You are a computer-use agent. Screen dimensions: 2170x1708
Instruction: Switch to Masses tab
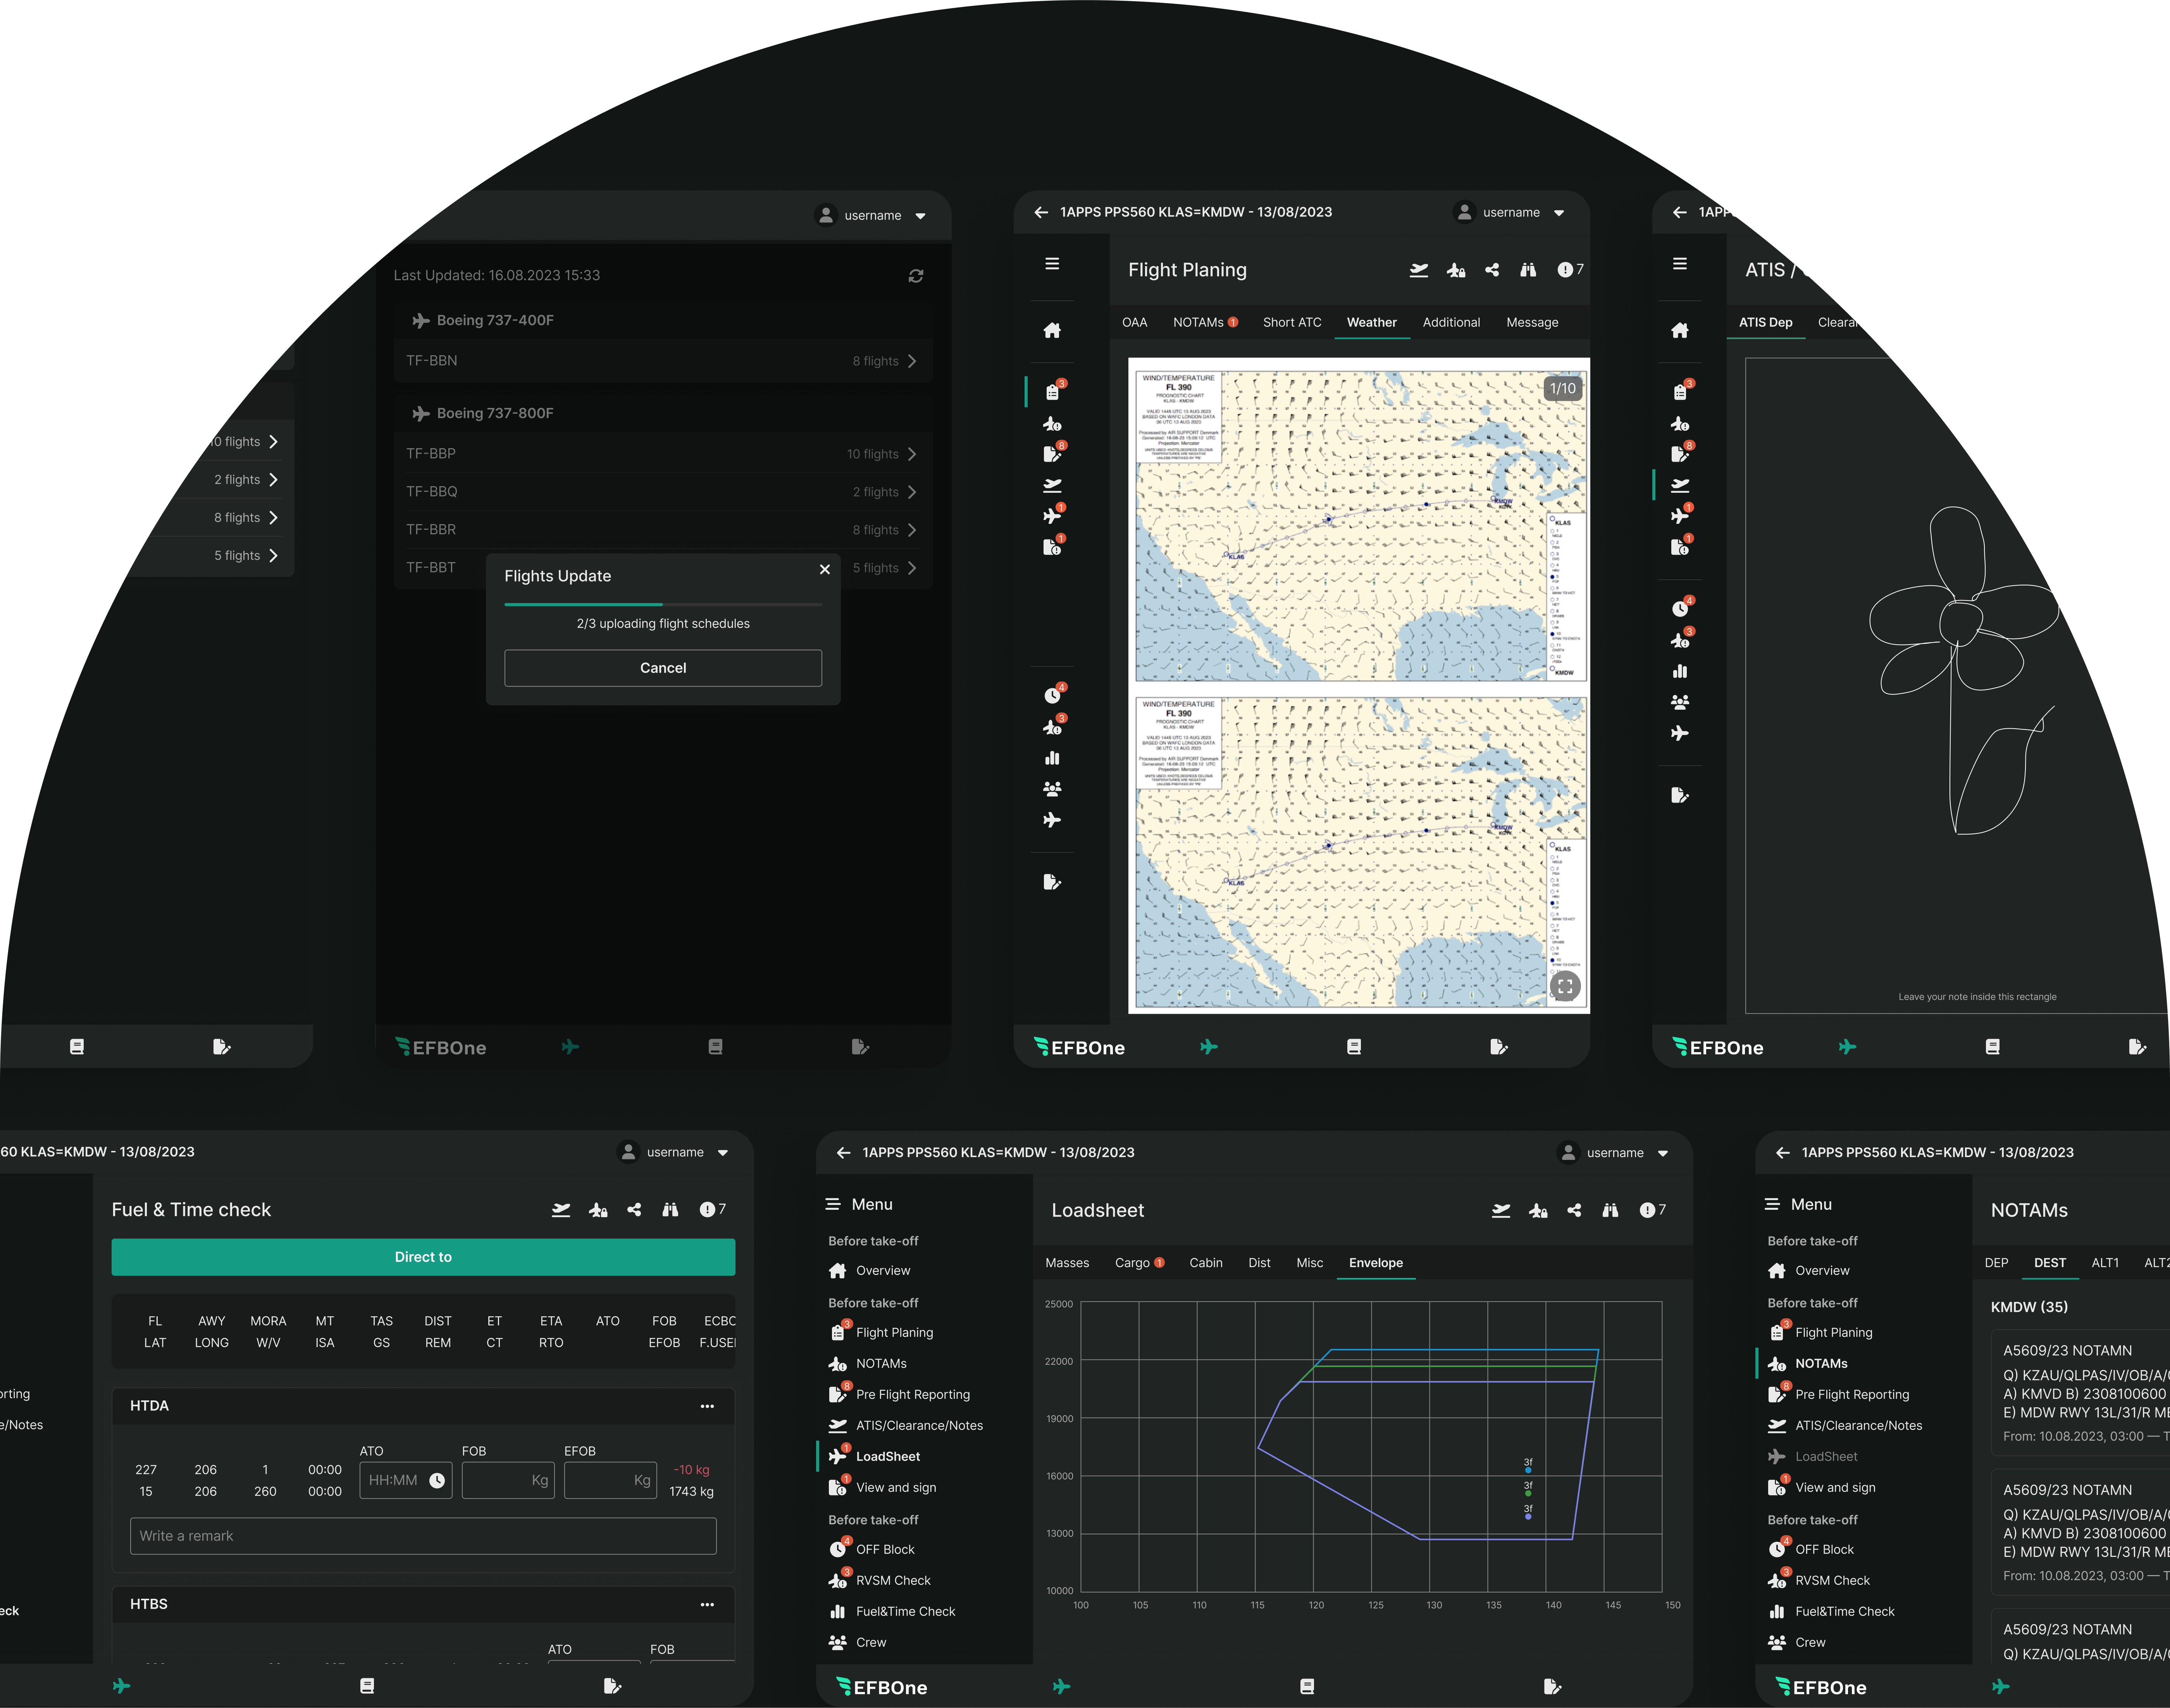[1067, 1263]
